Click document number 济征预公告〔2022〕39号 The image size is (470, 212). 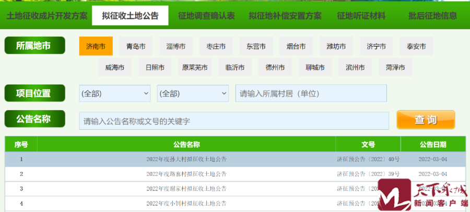368,174
